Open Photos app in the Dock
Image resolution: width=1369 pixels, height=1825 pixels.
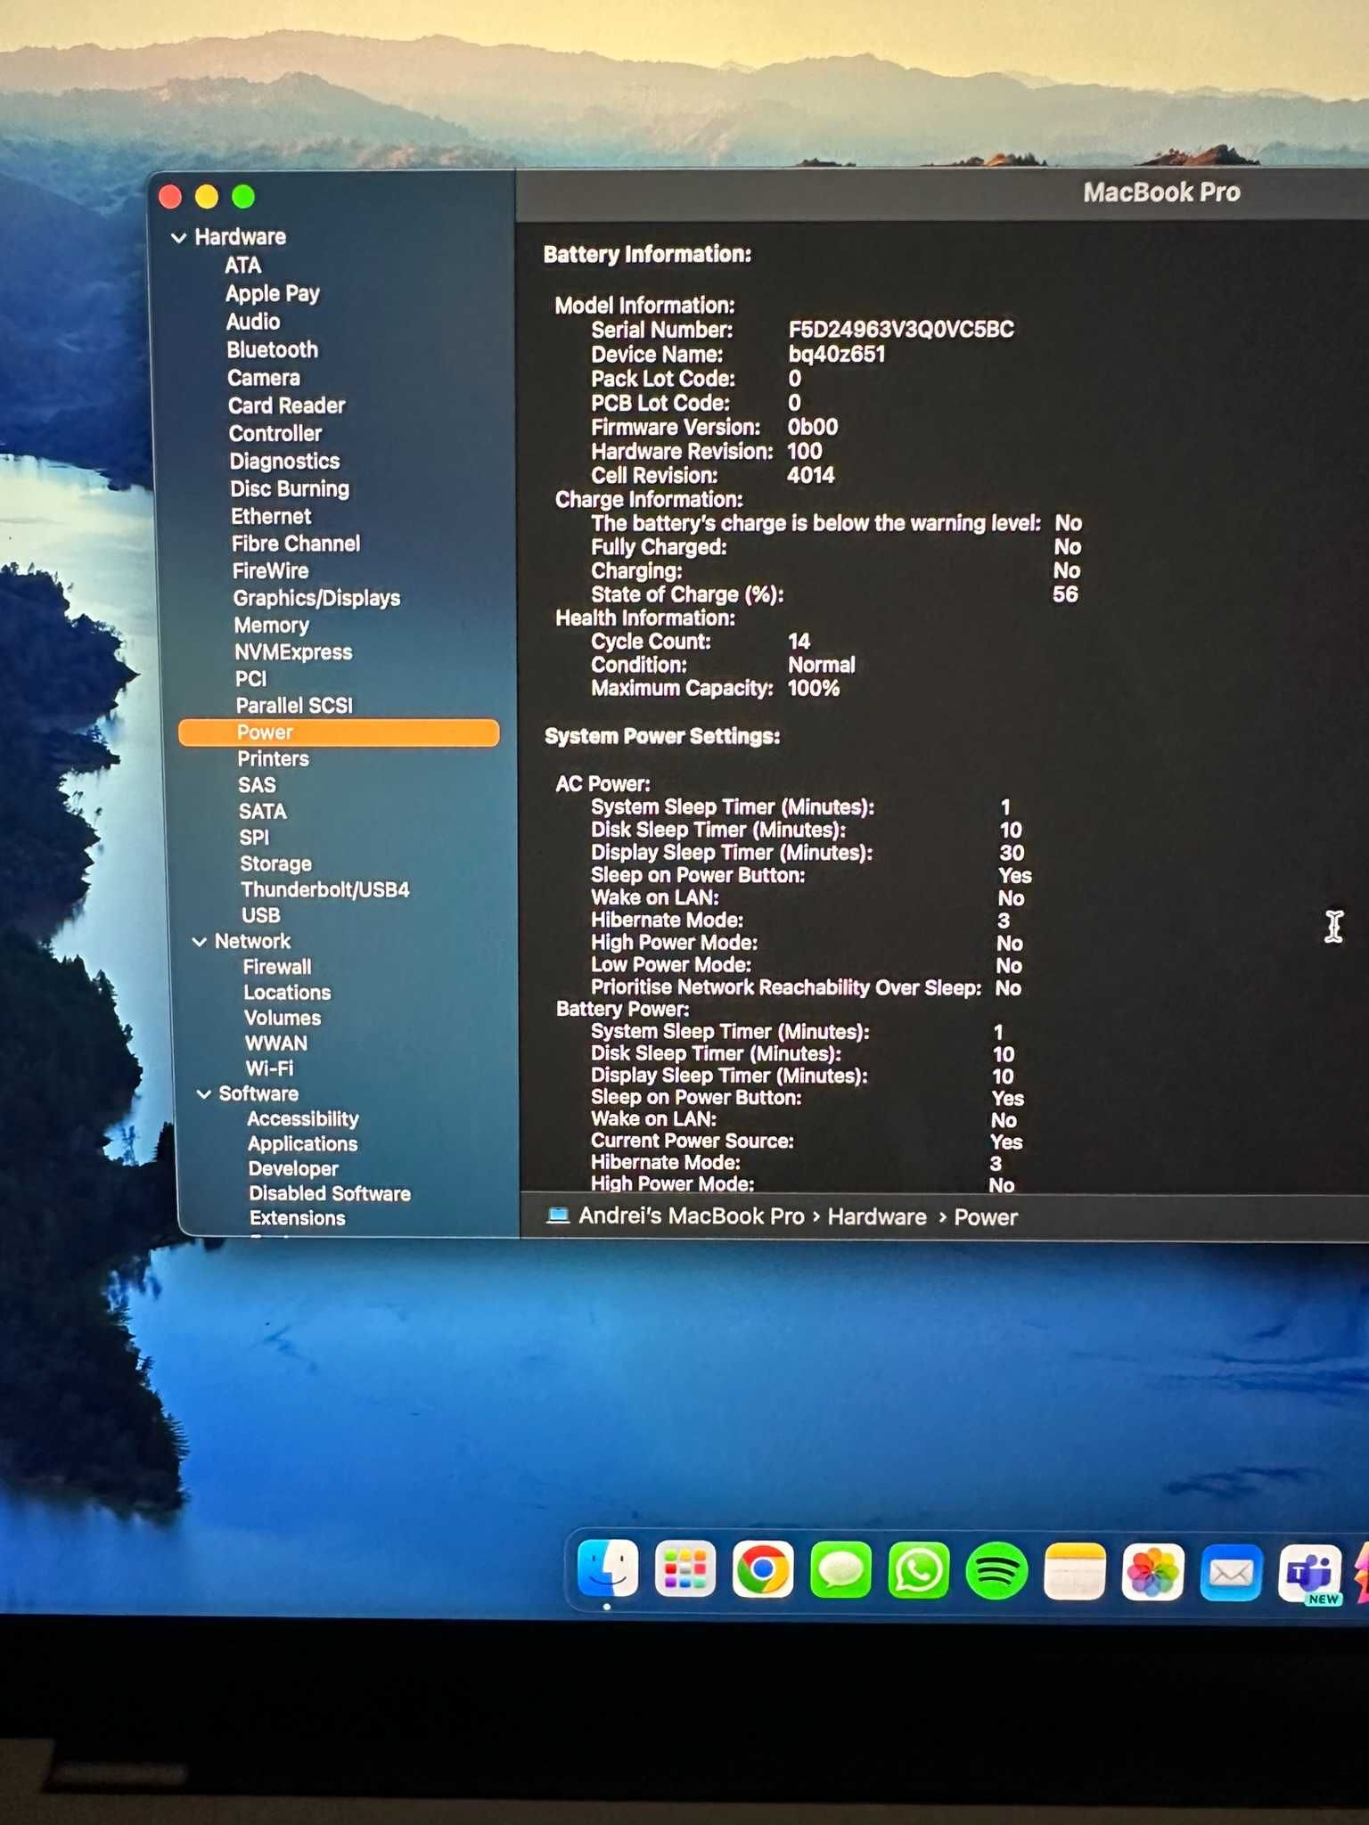pyautogui.click(x=1152, y=1571)
